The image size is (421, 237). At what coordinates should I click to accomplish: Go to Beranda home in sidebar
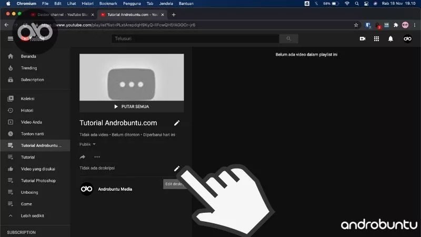click(35, 56)
